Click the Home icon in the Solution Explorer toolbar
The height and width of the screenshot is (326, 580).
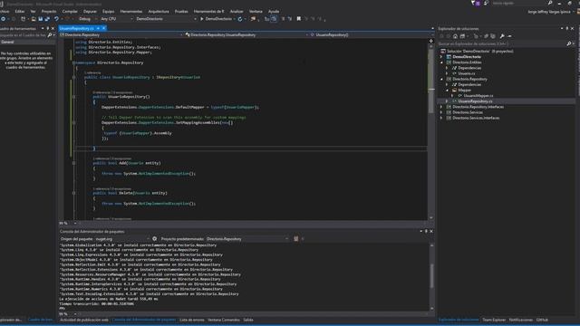click(x=455, y=36)
